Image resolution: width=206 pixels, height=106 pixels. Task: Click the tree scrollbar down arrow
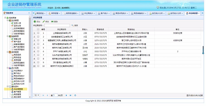[x=30, y=97]
